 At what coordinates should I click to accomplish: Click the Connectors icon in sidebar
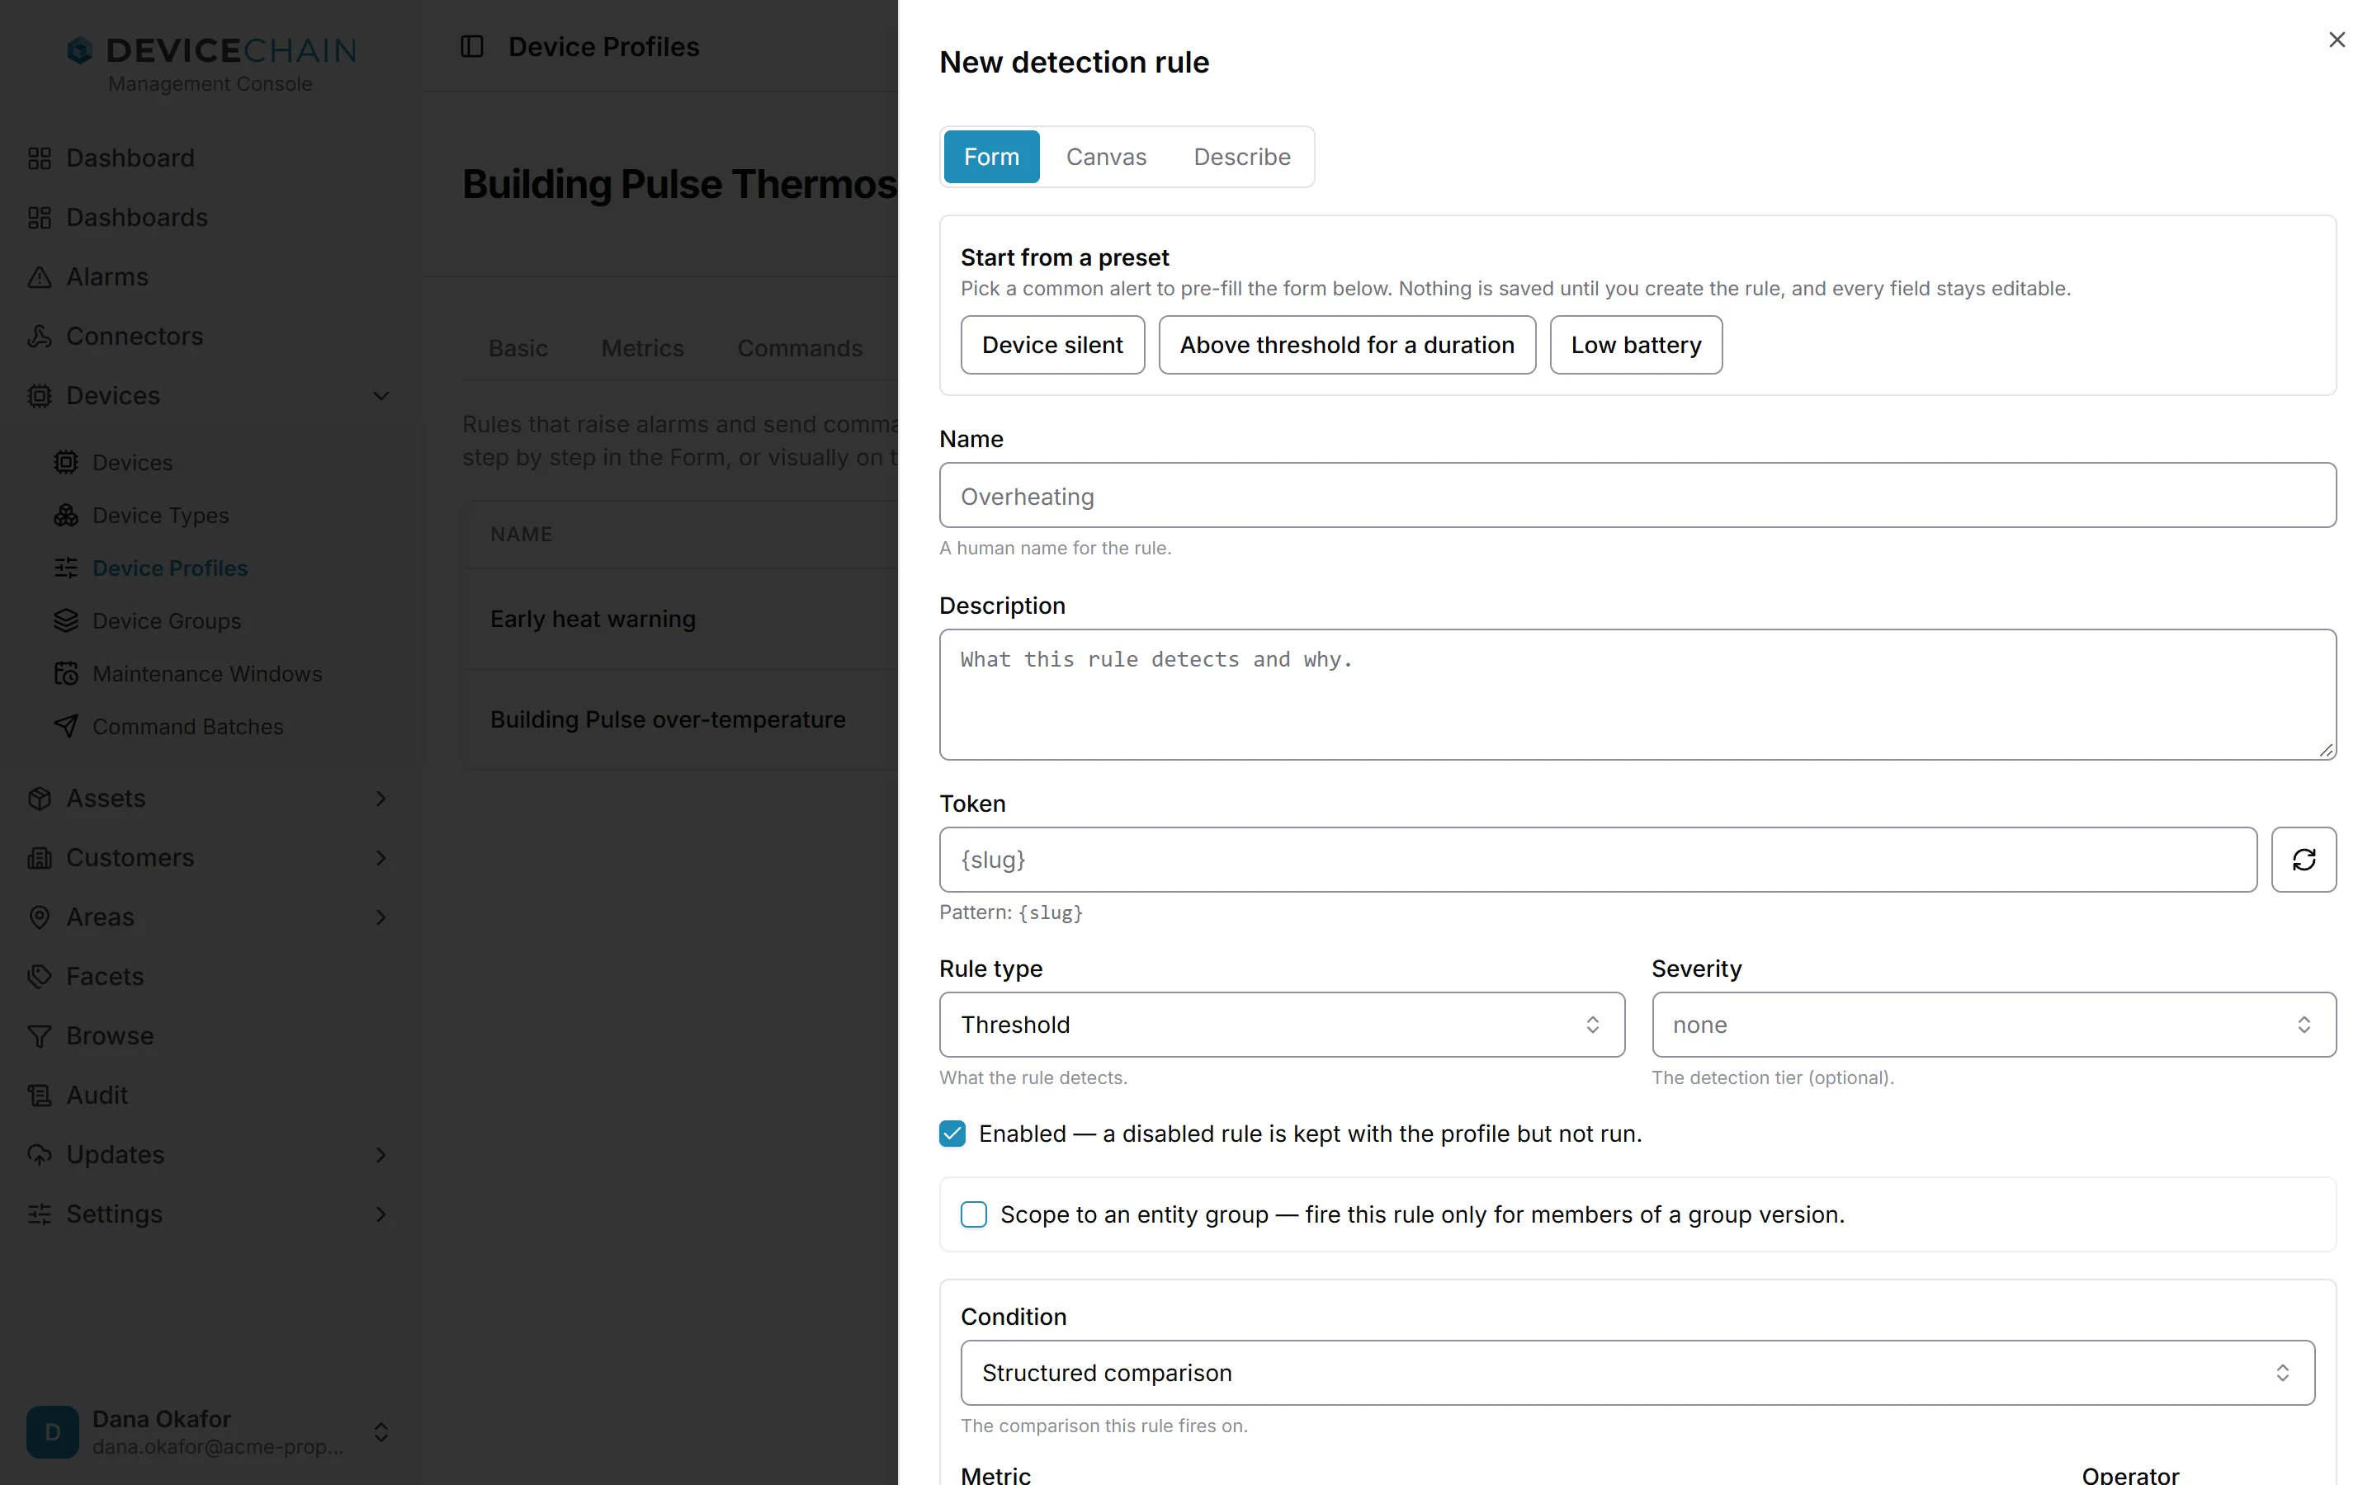[x=40, y=336]
